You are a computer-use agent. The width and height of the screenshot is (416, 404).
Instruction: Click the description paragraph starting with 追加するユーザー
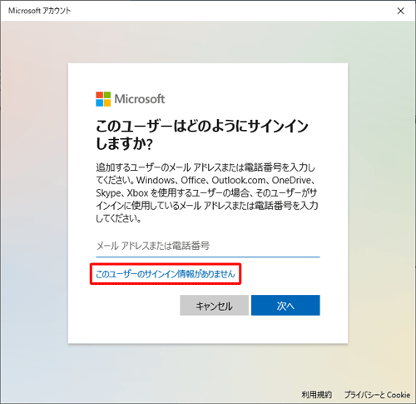click(x=207, y=193)
